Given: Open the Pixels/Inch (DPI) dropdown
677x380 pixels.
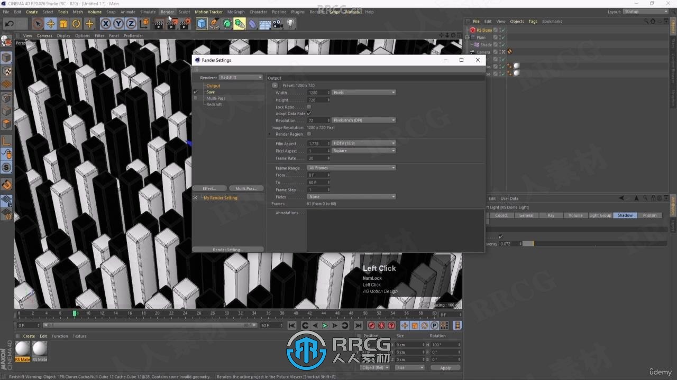Looking at the screenshot, I should coord(363,120).
